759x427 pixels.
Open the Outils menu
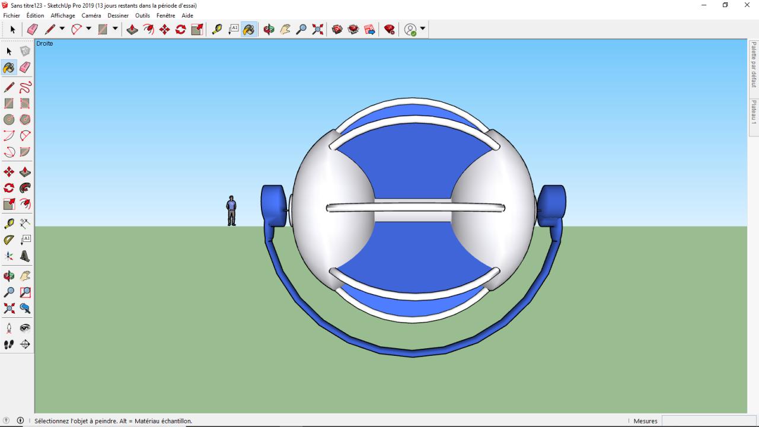[x=142, y=15]
